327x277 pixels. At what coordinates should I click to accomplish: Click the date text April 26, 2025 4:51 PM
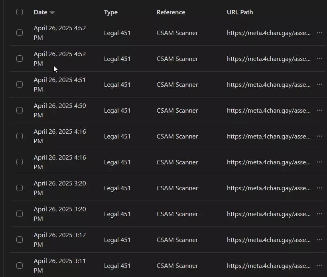[60, 84]
